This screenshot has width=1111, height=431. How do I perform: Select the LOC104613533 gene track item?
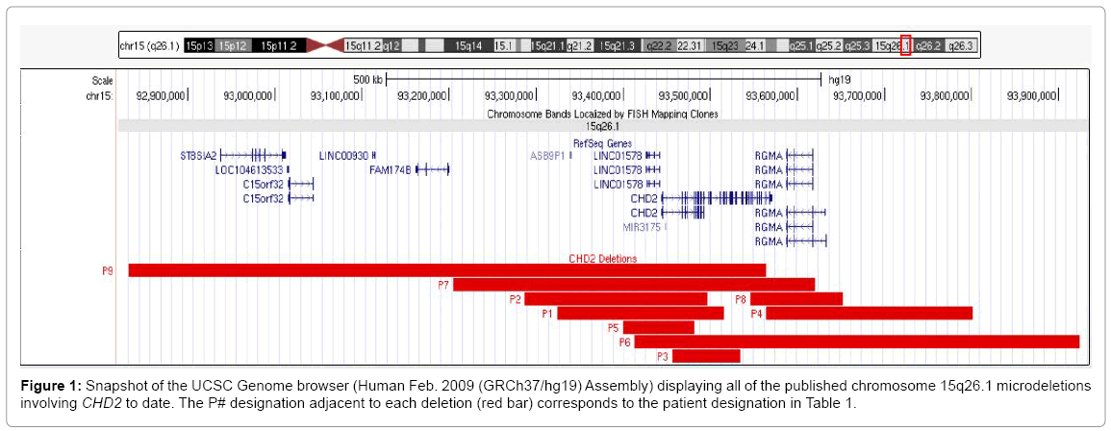point(249,169)
